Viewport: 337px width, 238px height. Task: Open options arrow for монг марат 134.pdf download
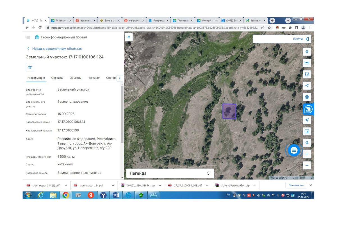tap(113, 185)
